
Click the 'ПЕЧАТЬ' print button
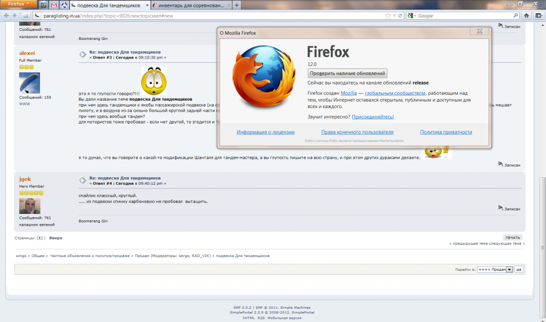512,237
